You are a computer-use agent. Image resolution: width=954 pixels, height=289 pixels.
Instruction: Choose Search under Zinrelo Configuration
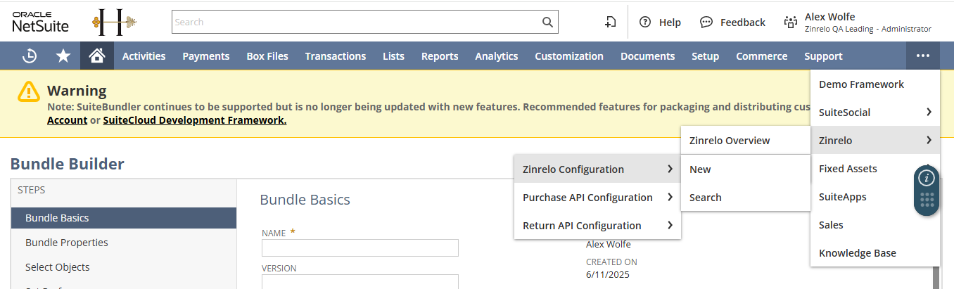click(x=746, y=197)
